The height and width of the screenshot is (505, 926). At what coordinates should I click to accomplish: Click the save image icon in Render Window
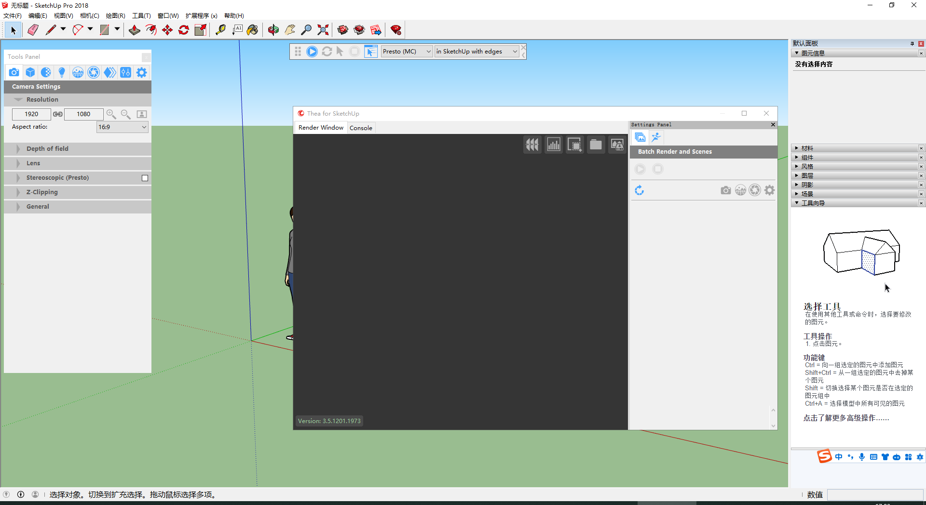[x=617, y=145]
